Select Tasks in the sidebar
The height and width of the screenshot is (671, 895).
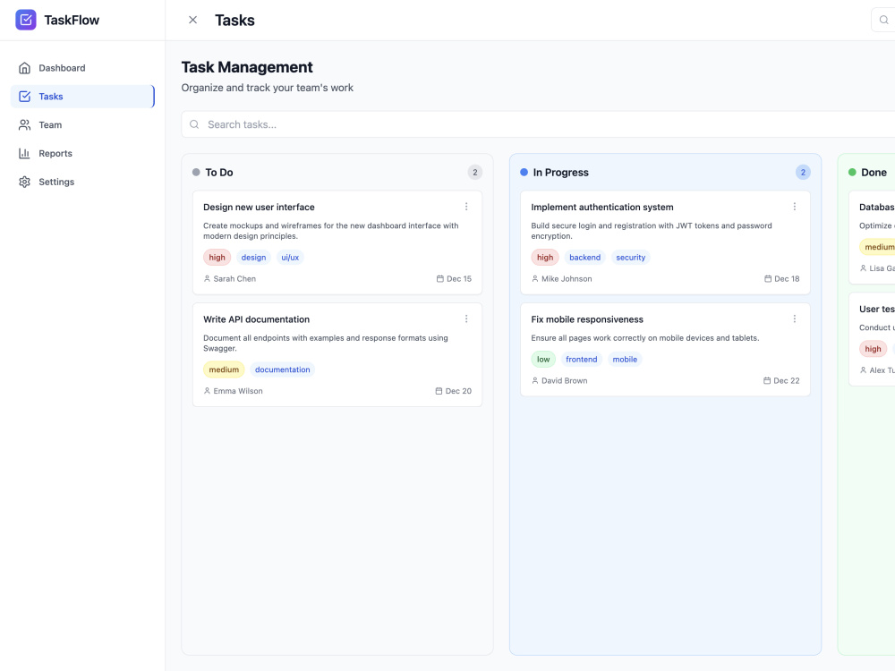82,97
